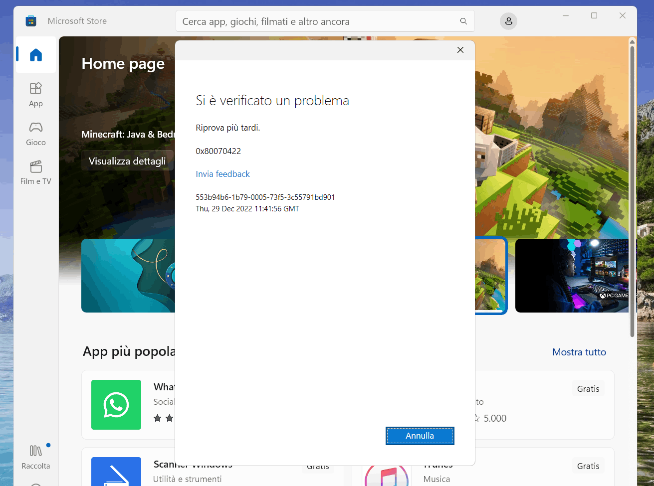654x486 pixels.
Task: Click the Utilità e strumenti category text
Action: click(x=188, y=479)
